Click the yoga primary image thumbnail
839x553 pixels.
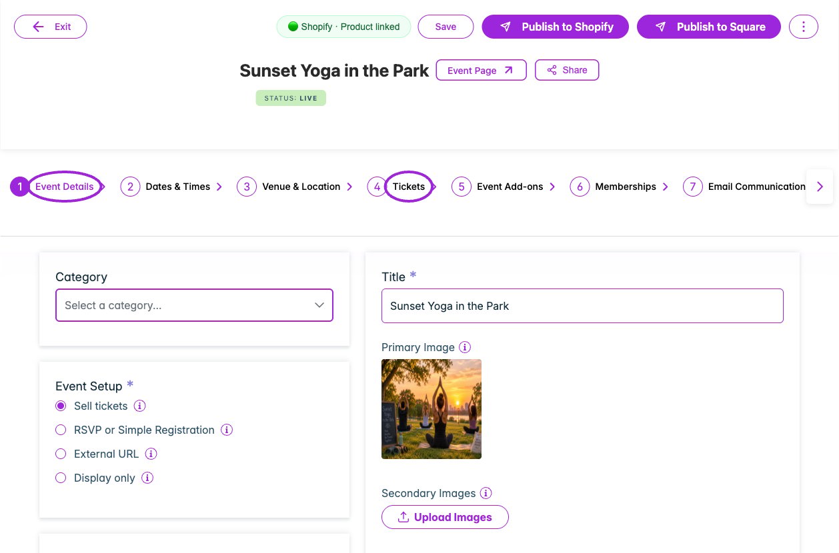(432, 409)
